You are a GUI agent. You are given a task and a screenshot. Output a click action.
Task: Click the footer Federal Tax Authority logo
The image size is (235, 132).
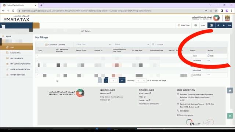pyautogui.click(x=67, y=93)
